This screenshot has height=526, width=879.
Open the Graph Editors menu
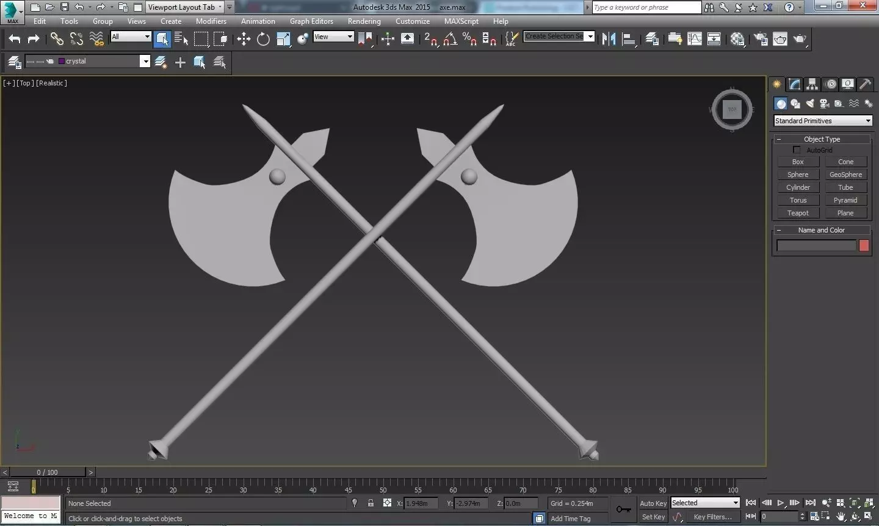[x=311, y=21]
